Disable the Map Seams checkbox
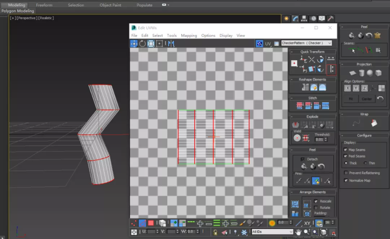 click(x=345, y=150)
